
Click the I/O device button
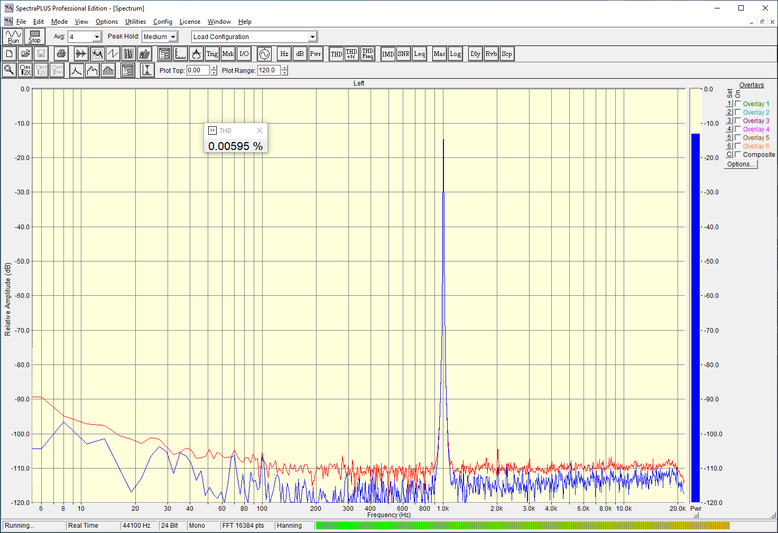(244, 54)
